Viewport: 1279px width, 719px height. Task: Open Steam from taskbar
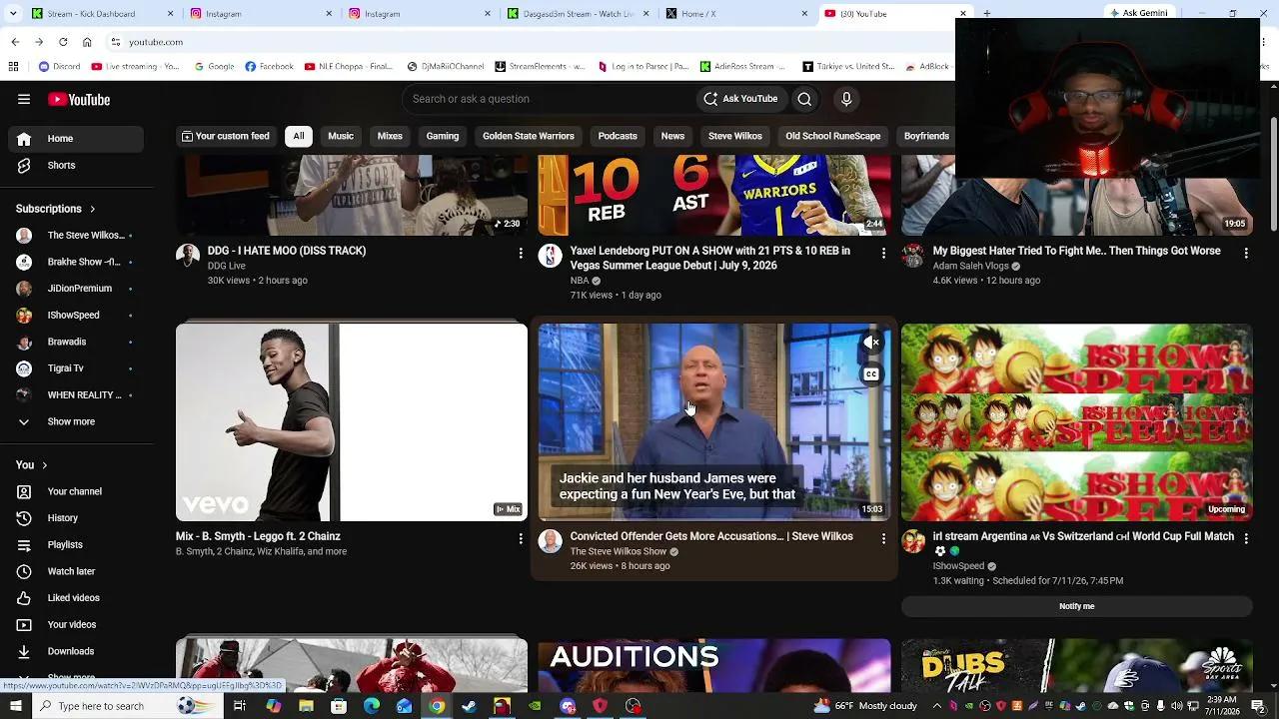pos(469,706)
